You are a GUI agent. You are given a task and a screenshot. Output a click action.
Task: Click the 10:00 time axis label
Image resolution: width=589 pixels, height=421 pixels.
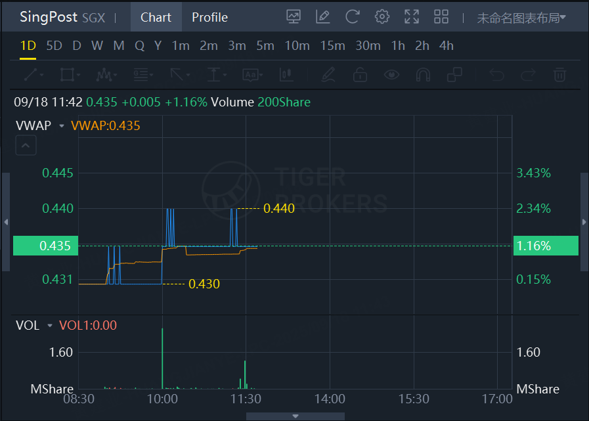pos(162,399)
